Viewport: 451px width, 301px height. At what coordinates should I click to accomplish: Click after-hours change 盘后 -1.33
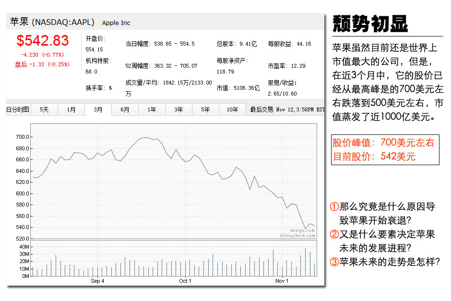pyautogui.click(x=42, y=64)
